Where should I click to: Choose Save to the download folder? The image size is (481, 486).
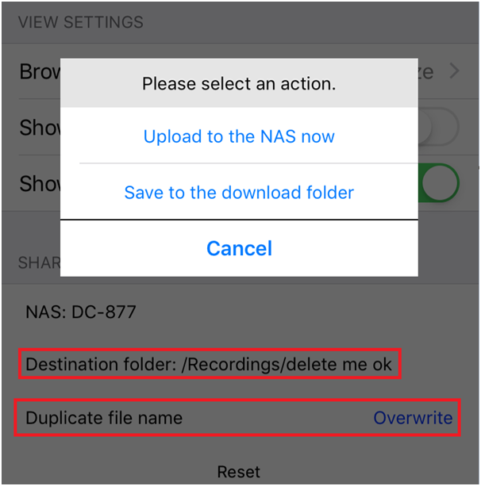click(239, 192)
